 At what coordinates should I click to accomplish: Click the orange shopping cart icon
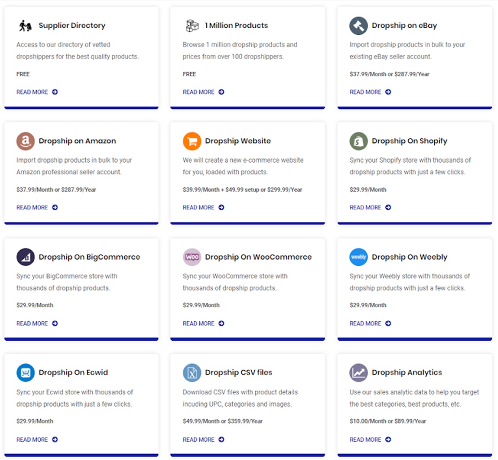(x=192, y=141)
